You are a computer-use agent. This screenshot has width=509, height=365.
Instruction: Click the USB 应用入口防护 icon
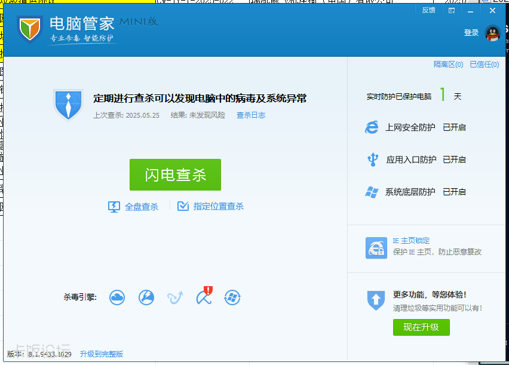[373, 160]
